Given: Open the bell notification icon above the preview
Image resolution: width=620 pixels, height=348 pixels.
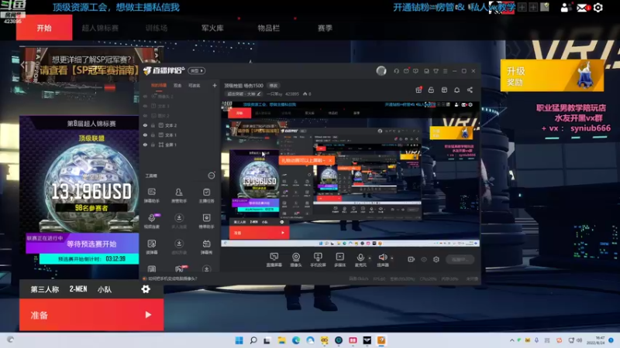Looking at the screenshot, I should pos(456,90).
